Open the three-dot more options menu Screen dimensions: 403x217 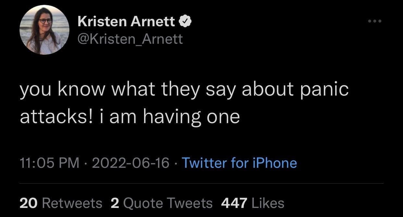375,21
